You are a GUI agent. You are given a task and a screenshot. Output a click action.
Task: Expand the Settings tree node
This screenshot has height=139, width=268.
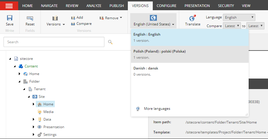(33, 134)
